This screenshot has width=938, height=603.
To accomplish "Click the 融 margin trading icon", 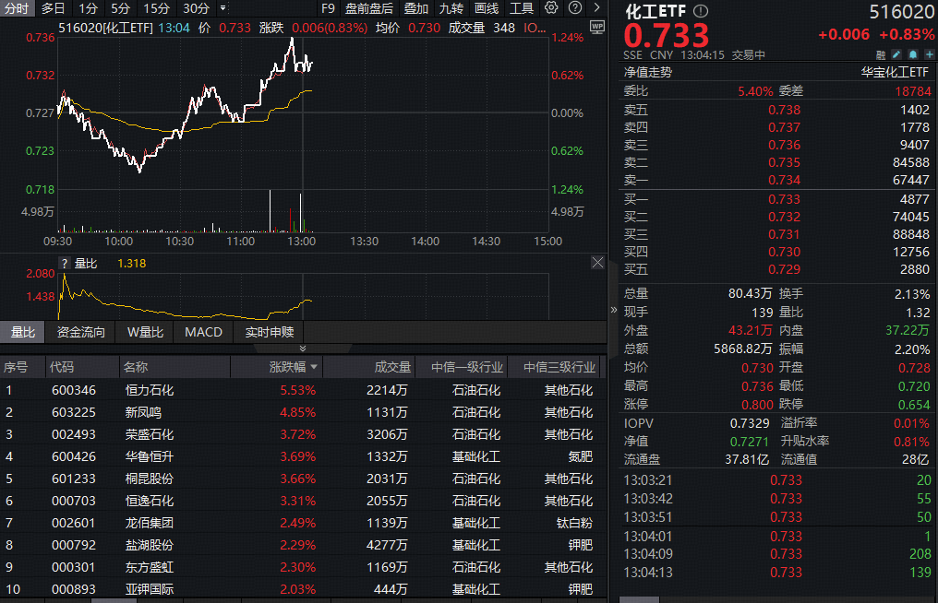I will click(x=881, y=54).
